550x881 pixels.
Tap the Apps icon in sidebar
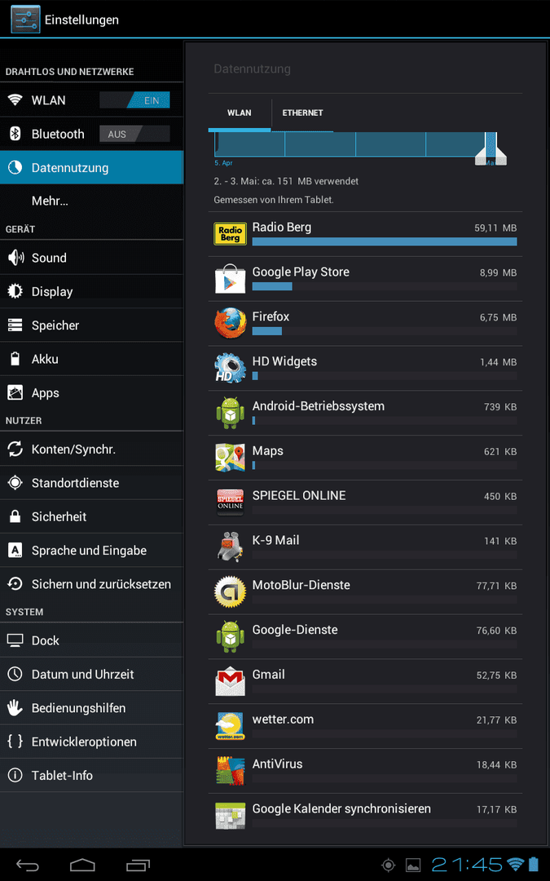pos(15,392)
